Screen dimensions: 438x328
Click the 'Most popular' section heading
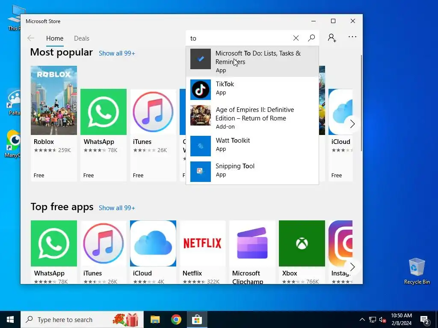tap(62, 52)
